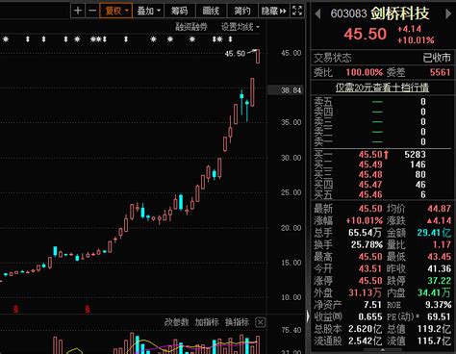Viewport: 456px width, 354px height.
Task: Click 净资产 value 7.51
Action: 372,305
